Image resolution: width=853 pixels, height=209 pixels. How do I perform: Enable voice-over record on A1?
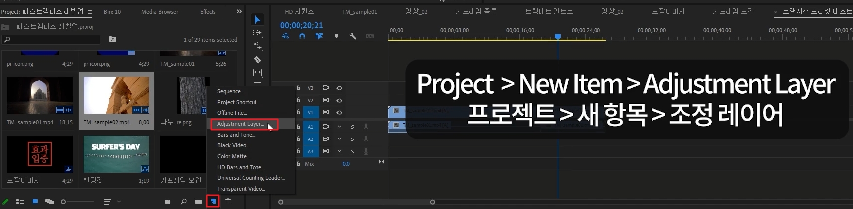tap(366, 127)
